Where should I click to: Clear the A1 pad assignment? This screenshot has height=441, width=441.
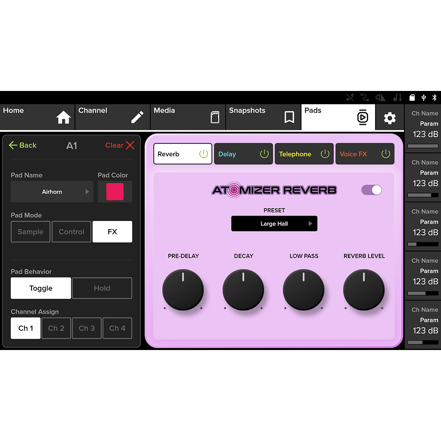coord(119,145)
